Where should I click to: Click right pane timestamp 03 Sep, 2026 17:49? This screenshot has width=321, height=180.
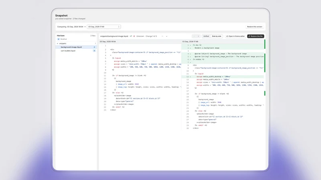click(190, 42)
